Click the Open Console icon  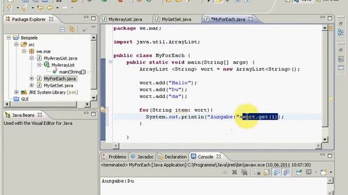click(x=324, y=172)
